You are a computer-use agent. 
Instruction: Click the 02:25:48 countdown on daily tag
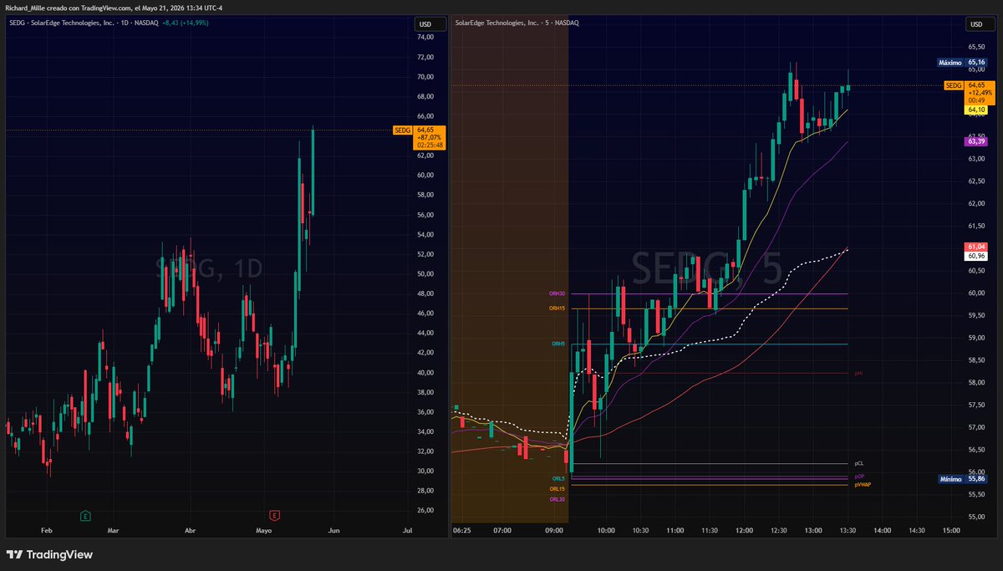[x=430, y=145]
